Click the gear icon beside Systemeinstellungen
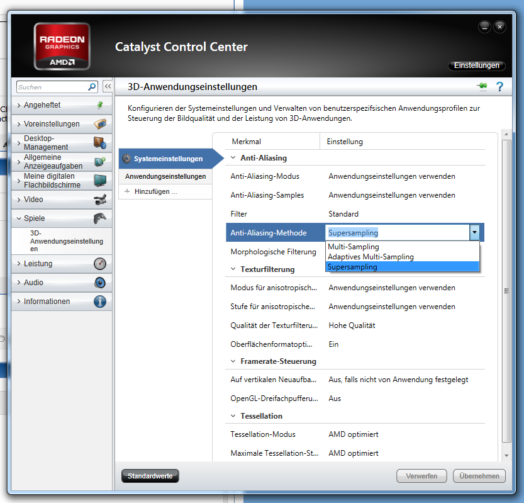The image size is (524, 503). (x=126, y=159)
